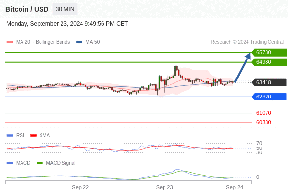Click the MA 20 + Bollinger Bands swatch
288x195 pixels.
10,42
